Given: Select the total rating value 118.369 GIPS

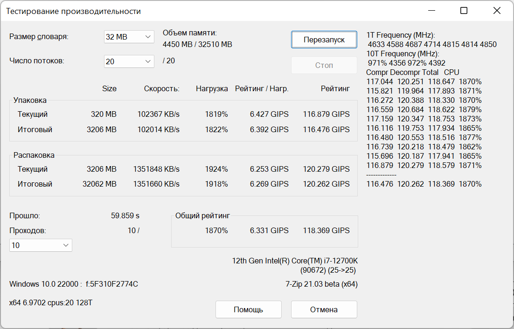Looking at the screenshot, I should [326, 230].
